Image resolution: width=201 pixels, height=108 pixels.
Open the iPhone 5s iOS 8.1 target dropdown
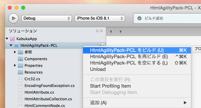(x=100, y=18)
